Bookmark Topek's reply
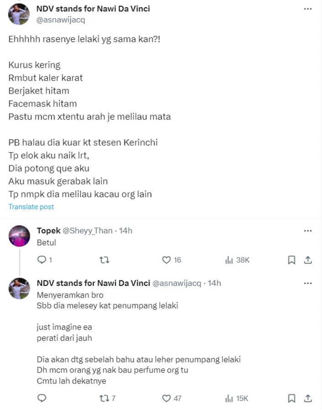The width and height of the screenshot is (322, 411). 291,260
